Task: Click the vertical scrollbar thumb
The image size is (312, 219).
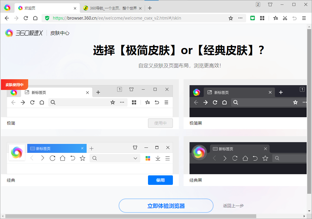Action: (309, 112)
